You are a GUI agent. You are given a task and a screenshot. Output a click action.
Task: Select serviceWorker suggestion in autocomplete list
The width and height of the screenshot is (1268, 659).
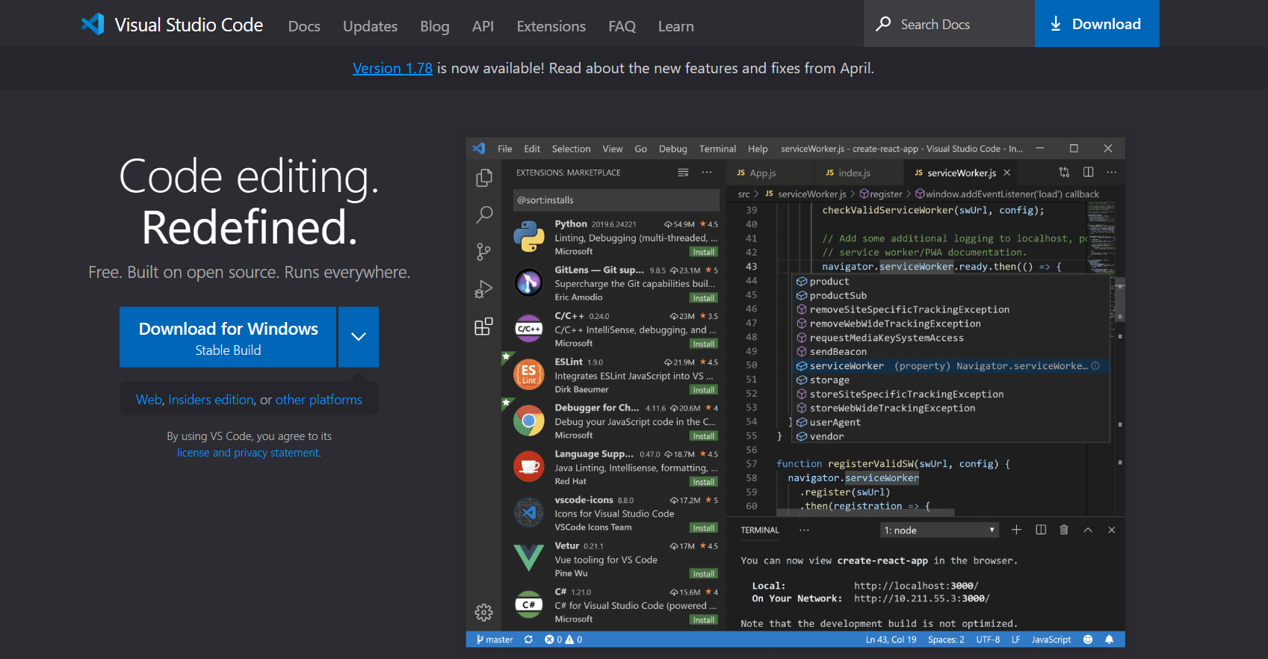click(950, 366)
